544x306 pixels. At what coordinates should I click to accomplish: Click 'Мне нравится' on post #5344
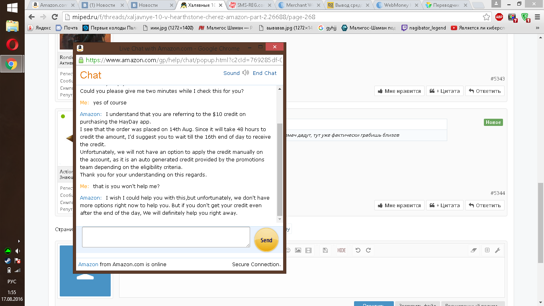pos(399,205)
